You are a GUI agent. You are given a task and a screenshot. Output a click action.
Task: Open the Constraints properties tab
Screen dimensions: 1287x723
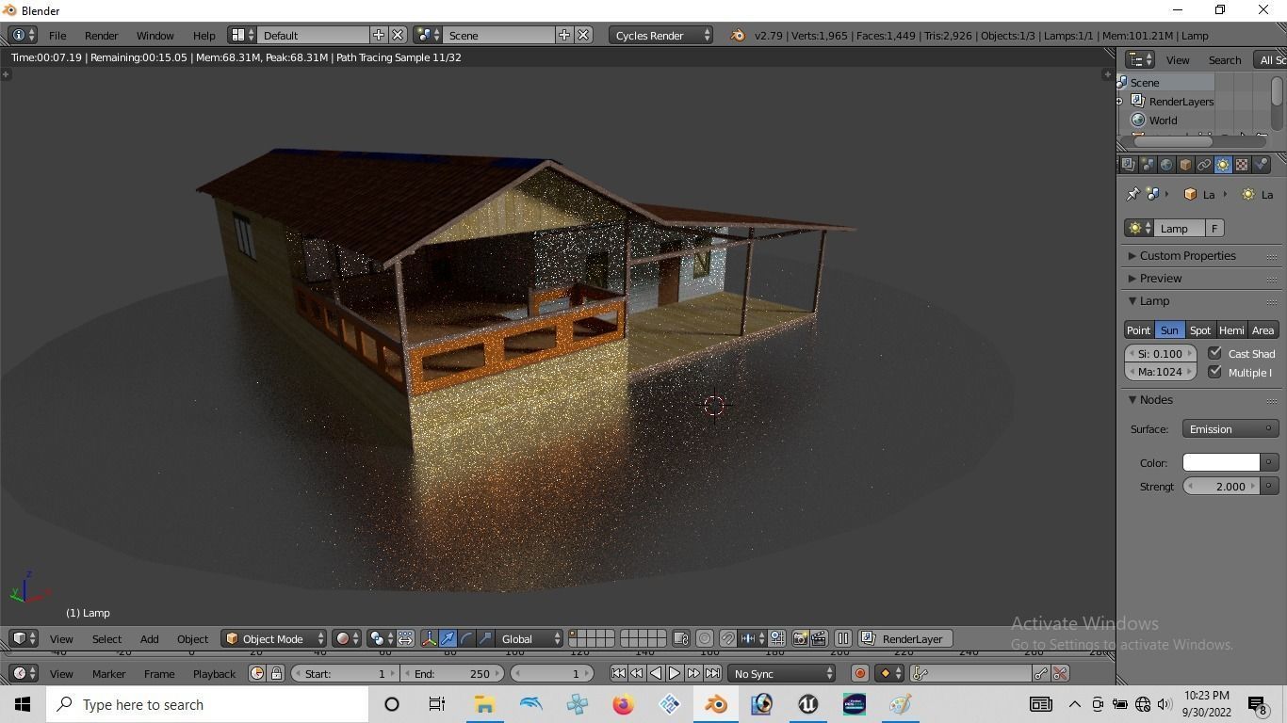tap(1204, 165)
